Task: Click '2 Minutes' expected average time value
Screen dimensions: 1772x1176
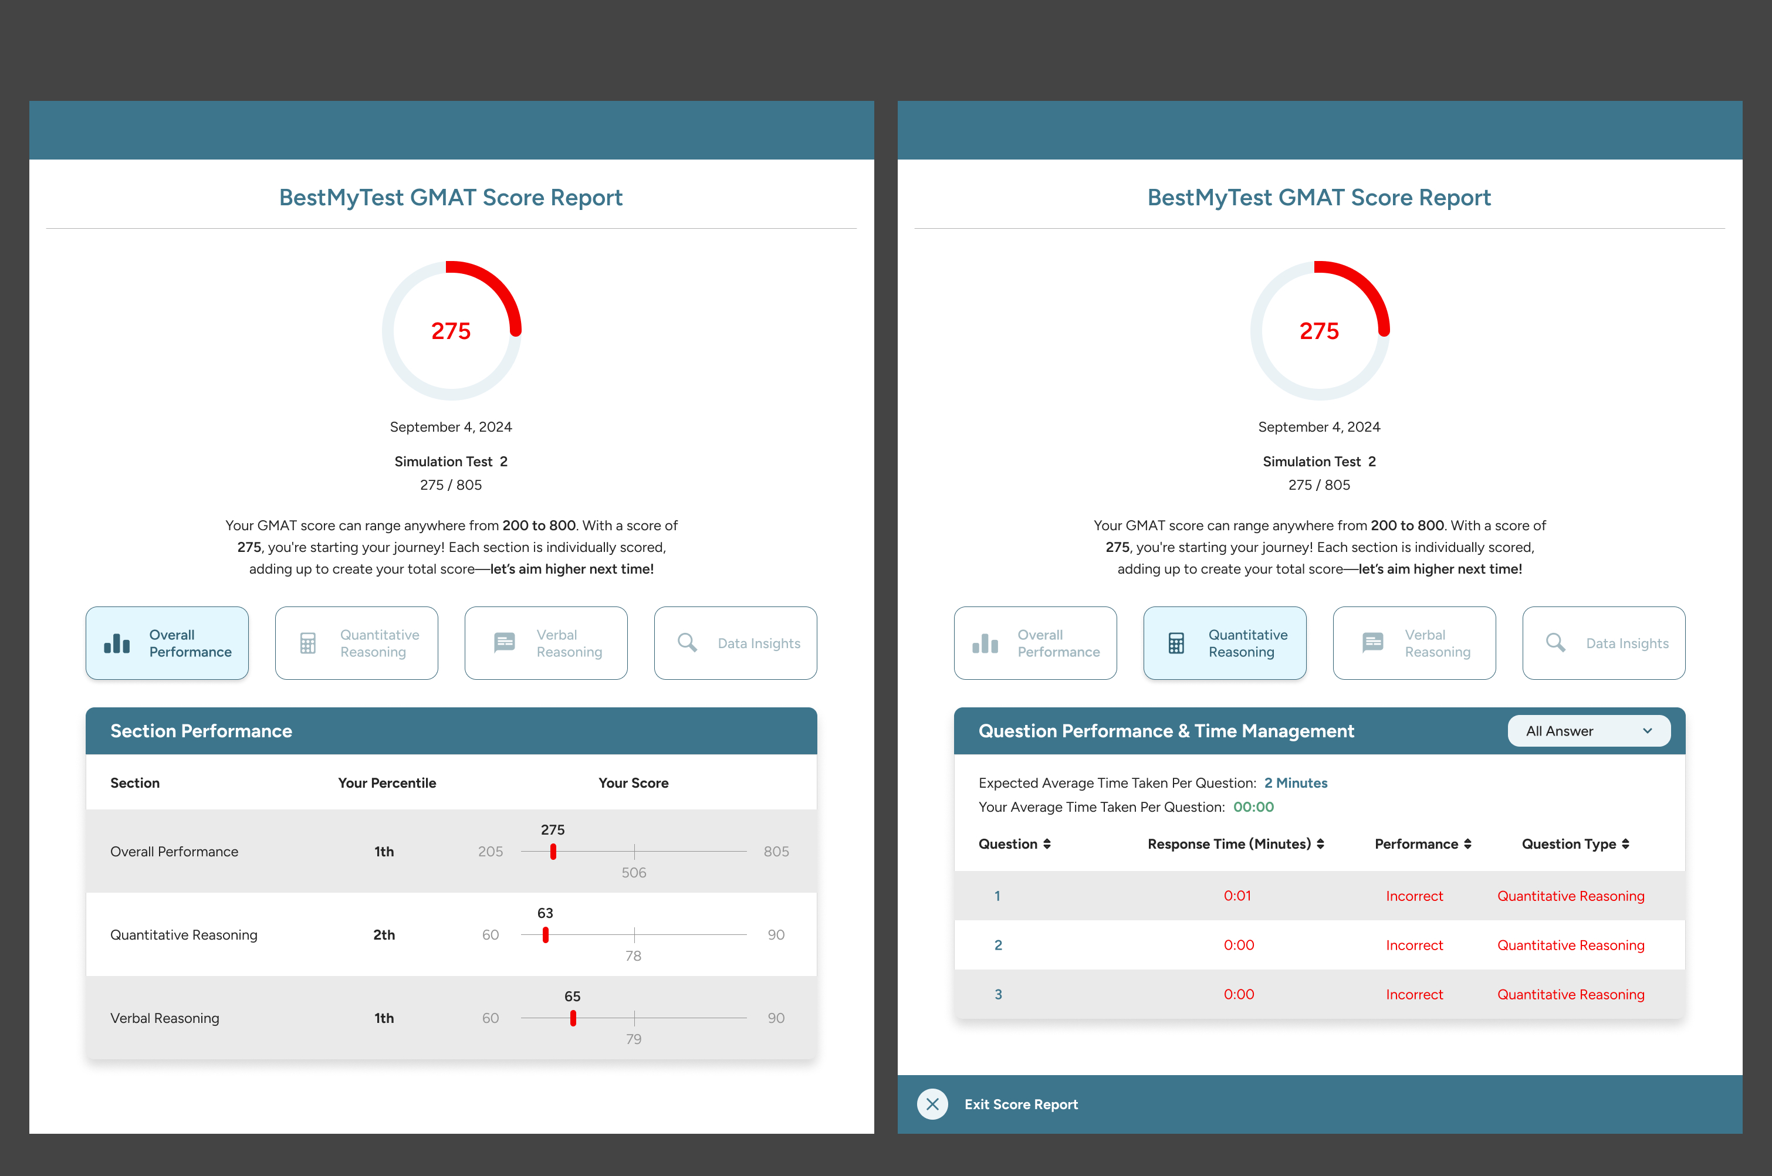Action: click(x=1296, y=783)
